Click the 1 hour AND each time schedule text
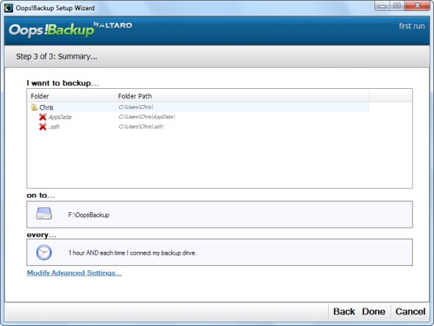Screen dimensions: 434x326 point(132,253)
